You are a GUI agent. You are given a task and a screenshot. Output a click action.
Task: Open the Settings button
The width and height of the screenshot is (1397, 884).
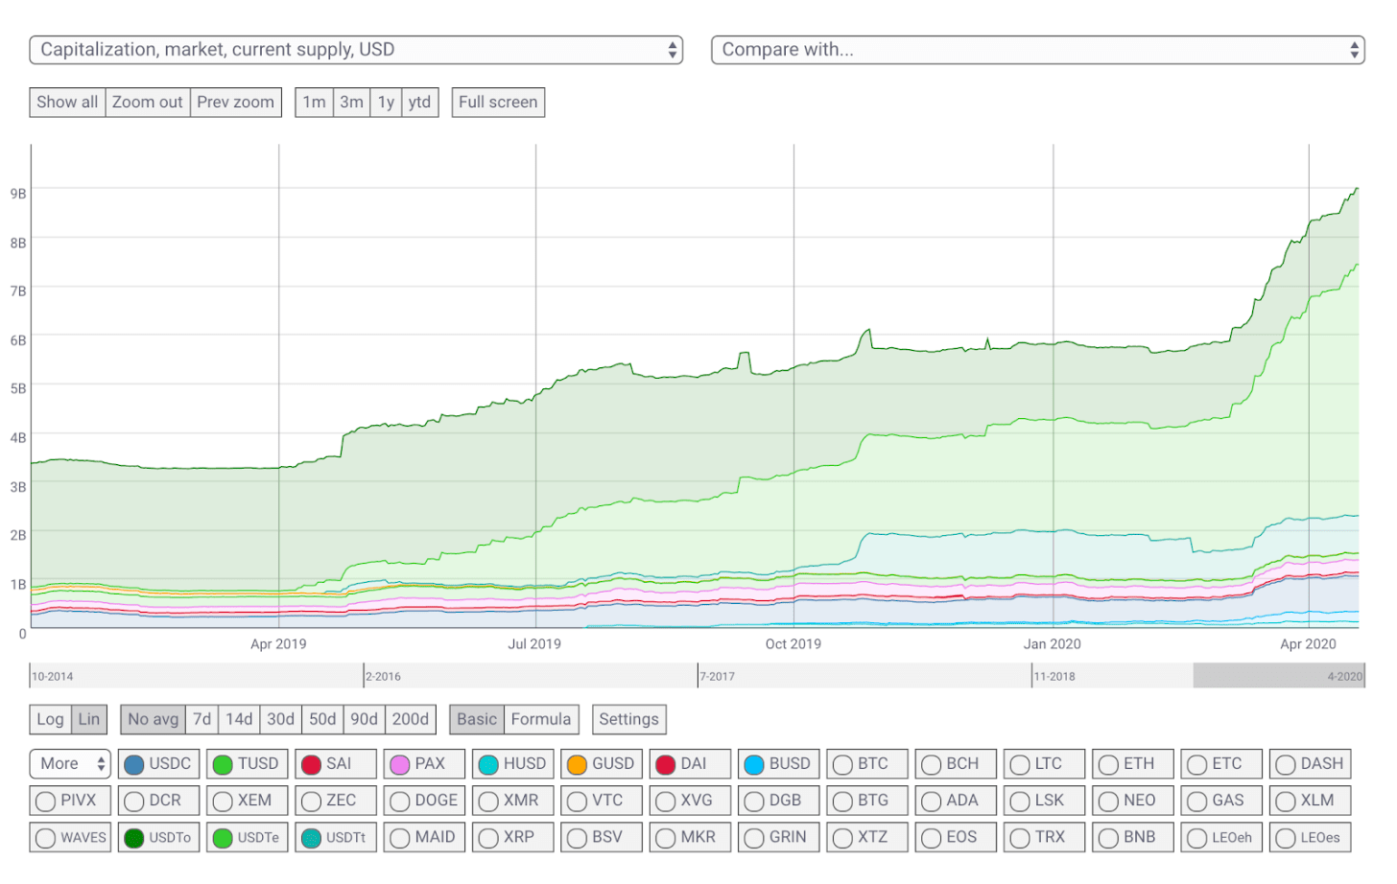click(x=628, y=720)
